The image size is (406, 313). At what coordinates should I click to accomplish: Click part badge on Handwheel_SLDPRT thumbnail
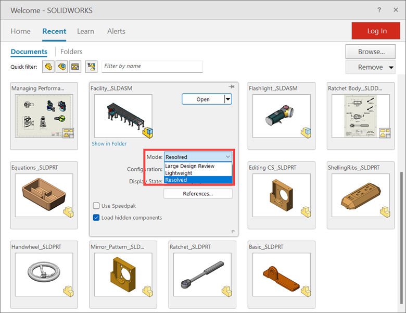point(69,291)
